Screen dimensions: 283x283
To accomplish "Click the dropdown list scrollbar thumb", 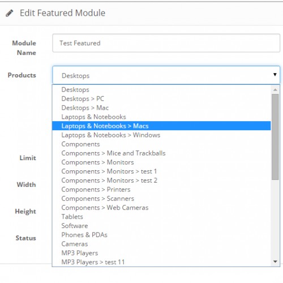I will click(x=275, y=137).
